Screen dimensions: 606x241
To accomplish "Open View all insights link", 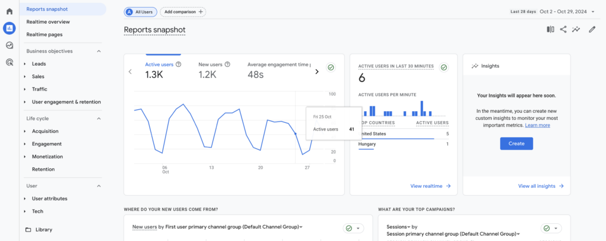I will click(541, 186).
